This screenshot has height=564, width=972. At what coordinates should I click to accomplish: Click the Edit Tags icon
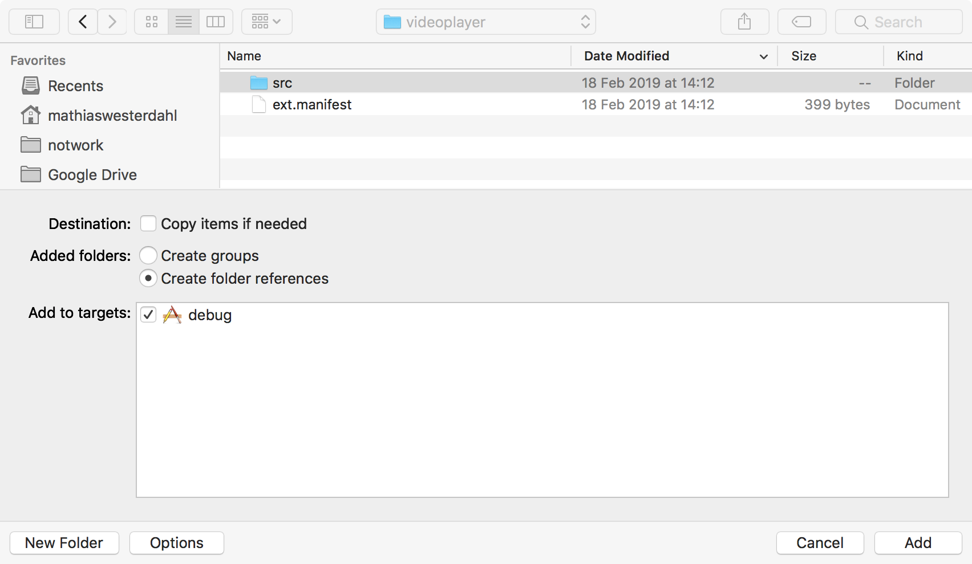tap(801, 22)
